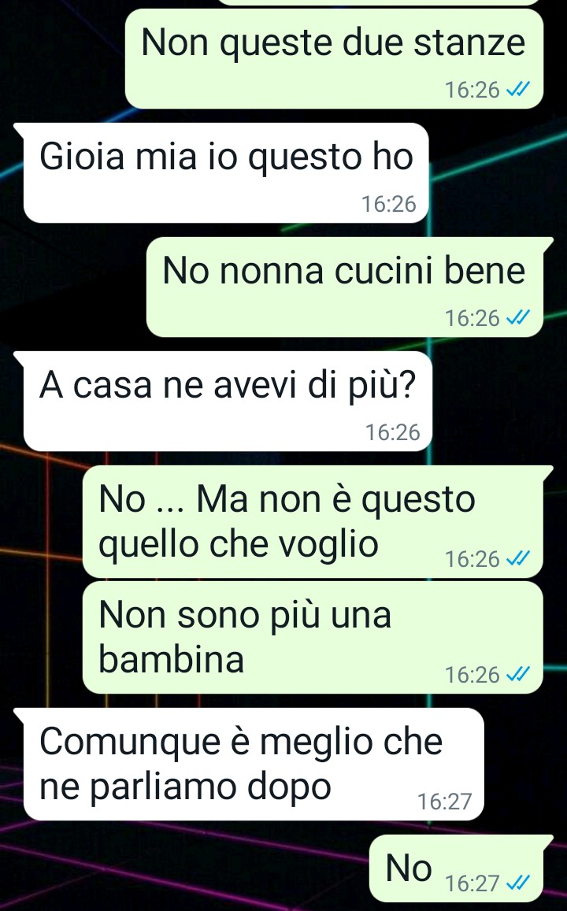Select the 'Non sono più una bambina' bubble
The width and height of the screenshot is (567, 911).
313,637
